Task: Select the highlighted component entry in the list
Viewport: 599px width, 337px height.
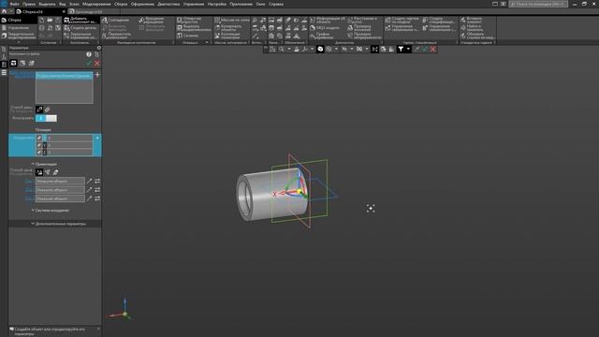Action: 65,76
